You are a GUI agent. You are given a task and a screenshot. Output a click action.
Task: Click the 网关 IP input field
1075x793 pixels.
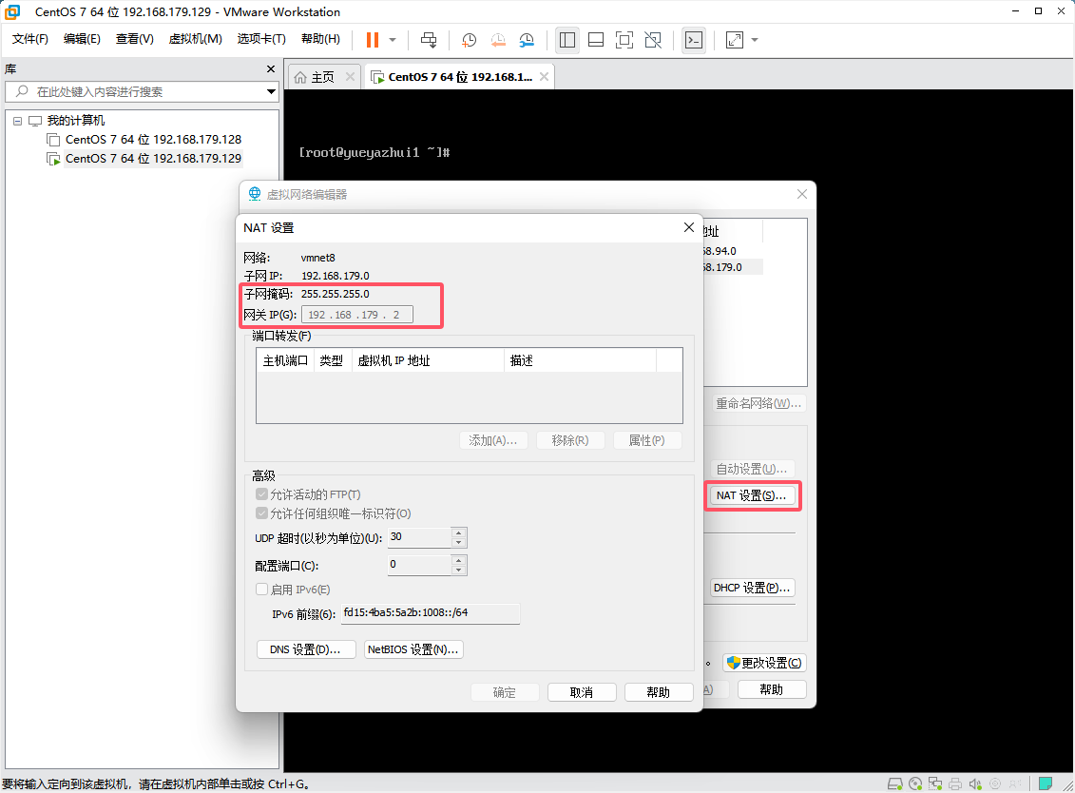click(357, 315)
